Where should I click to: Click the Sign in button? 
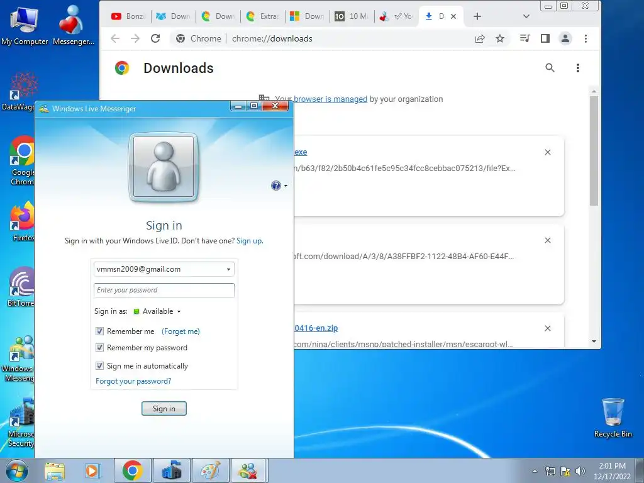tap(164, 409)
